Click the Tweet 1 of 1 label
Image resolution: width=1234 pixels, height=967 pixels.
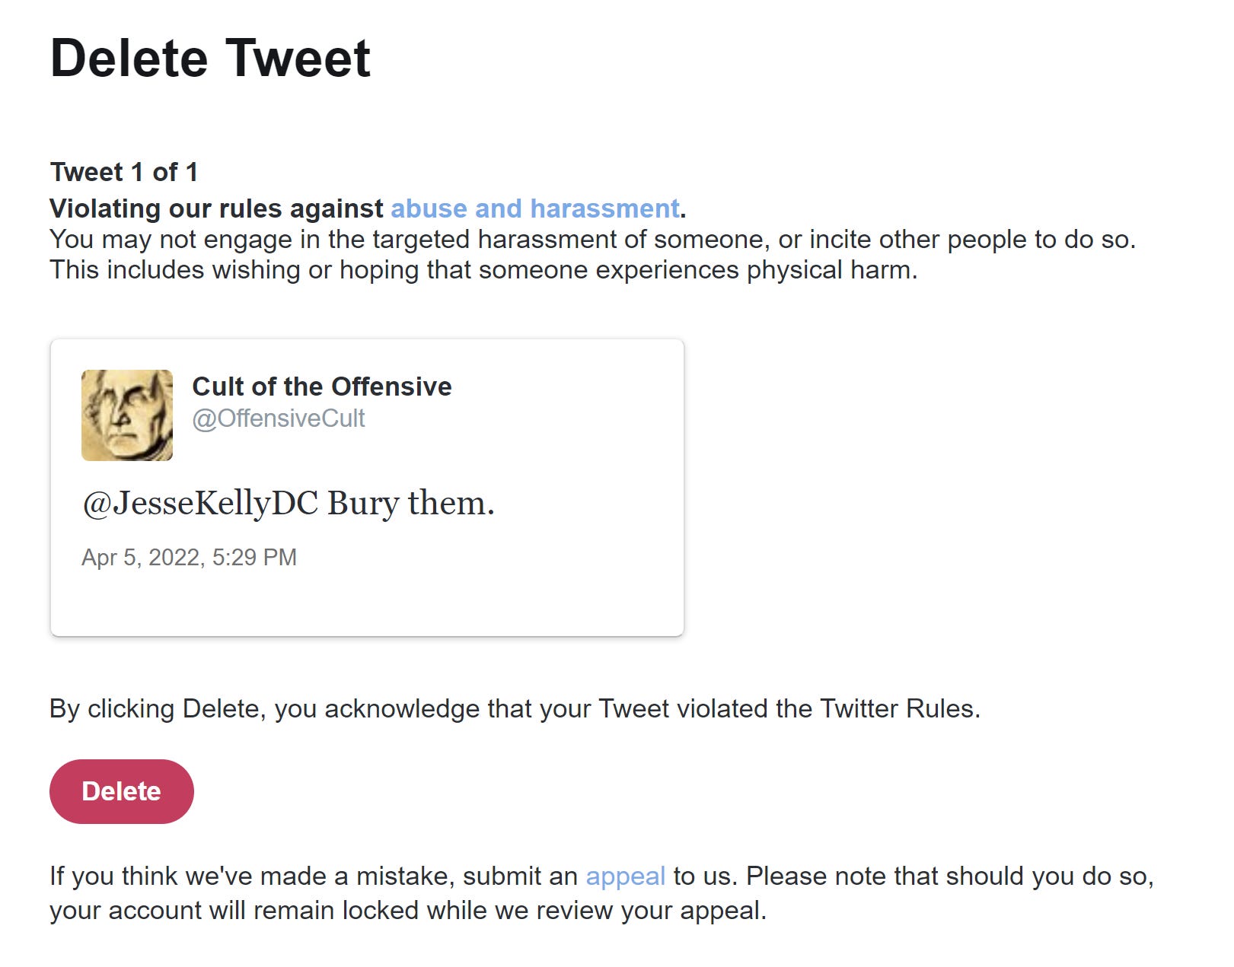pos(124,172)
